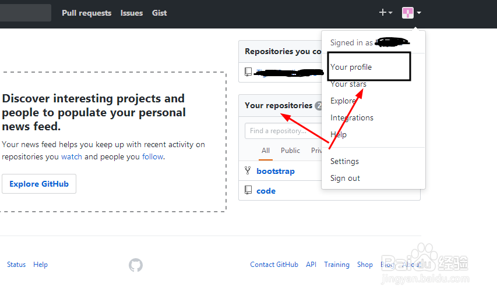Open Your stars from dropdown menu

pyautogui.click(x=348, y=84)
